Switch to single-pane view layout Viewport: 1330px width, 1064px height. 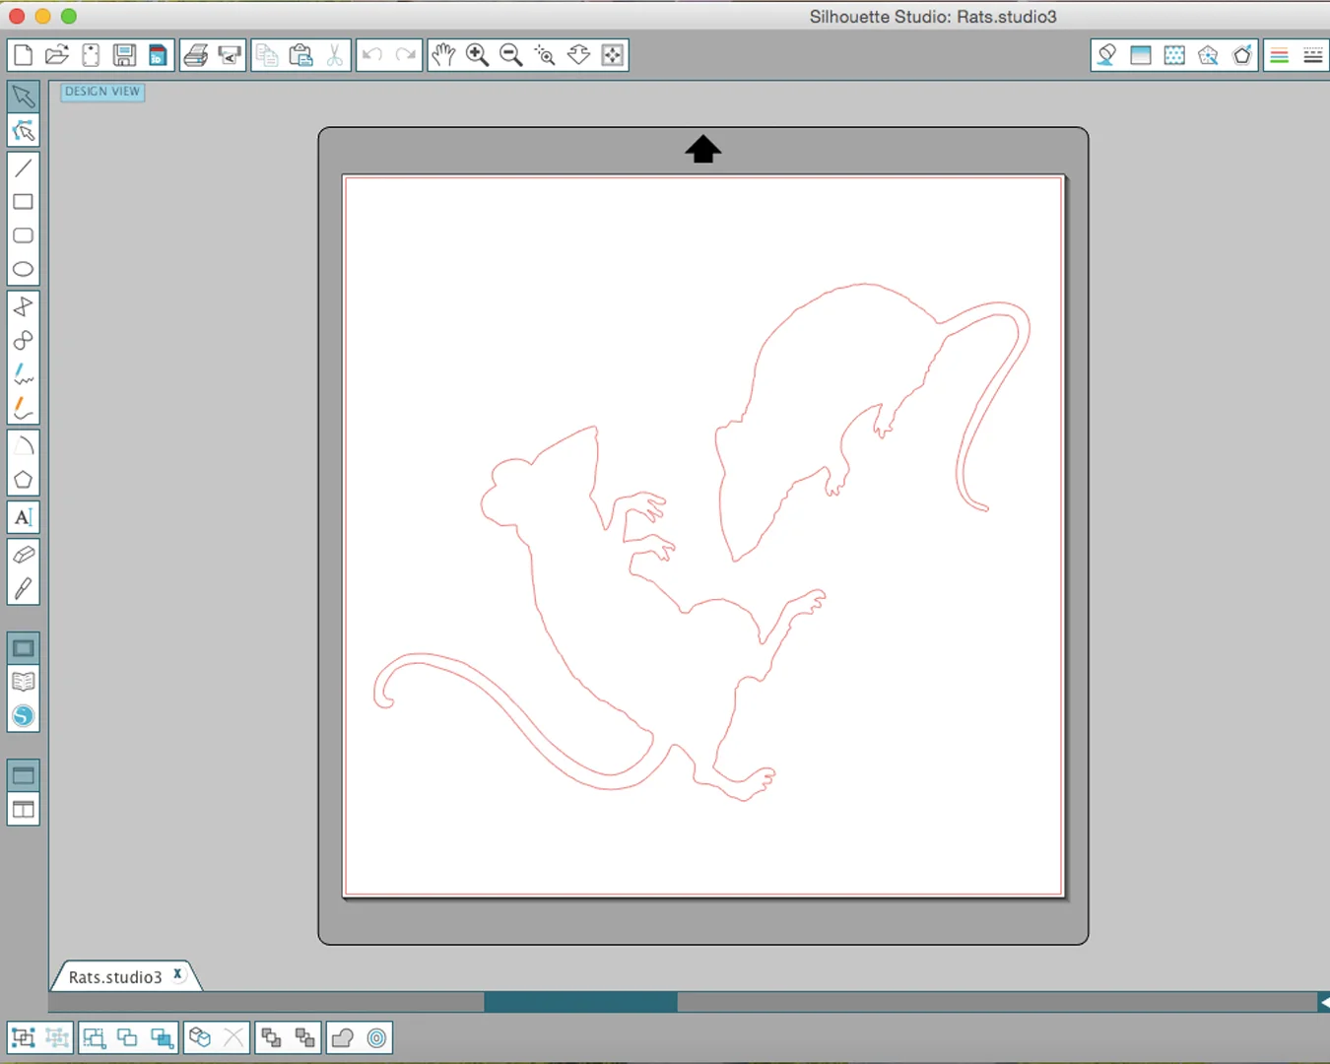coord(24,776)
